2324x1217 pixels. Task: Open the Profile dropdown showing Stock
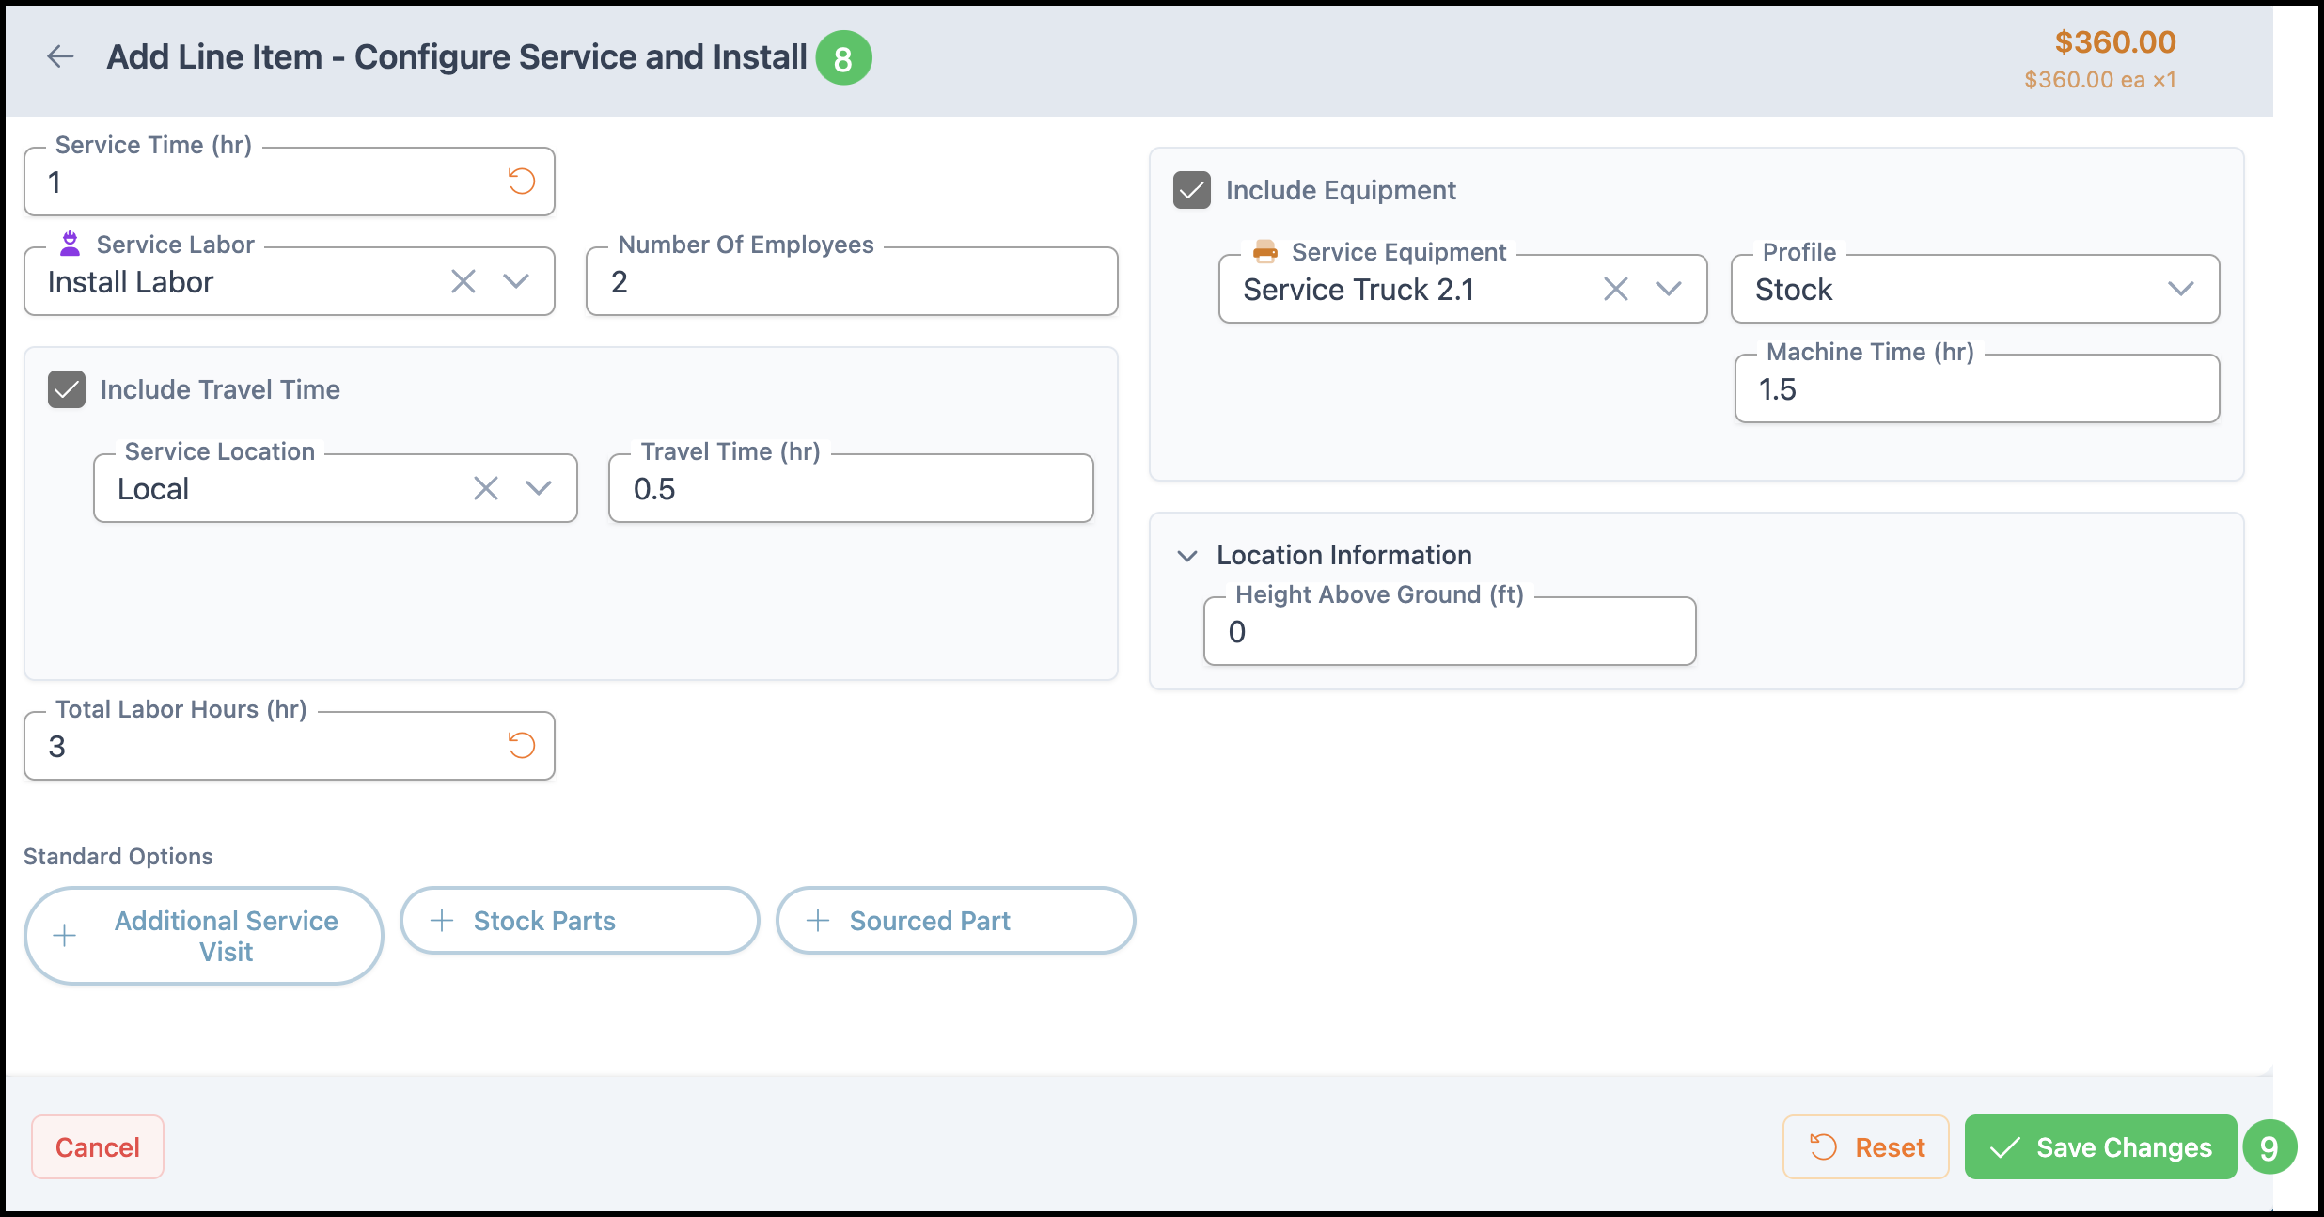(2180, 289)
